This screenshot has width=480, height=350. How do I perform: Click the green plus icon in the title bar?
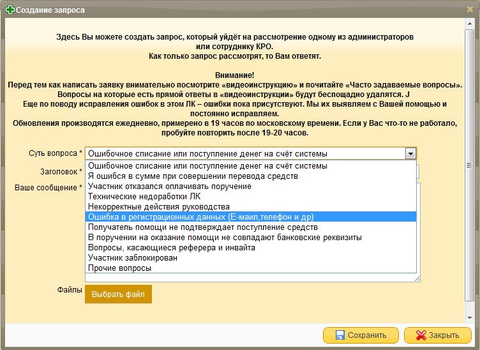(10, 10)
